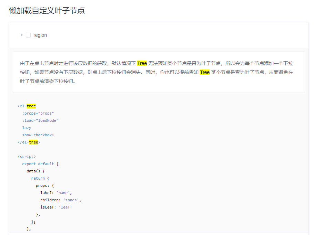This screenshot has height=235, width=314.
Task: Click the :load="loadNode" code line
Action: (40, 120)
